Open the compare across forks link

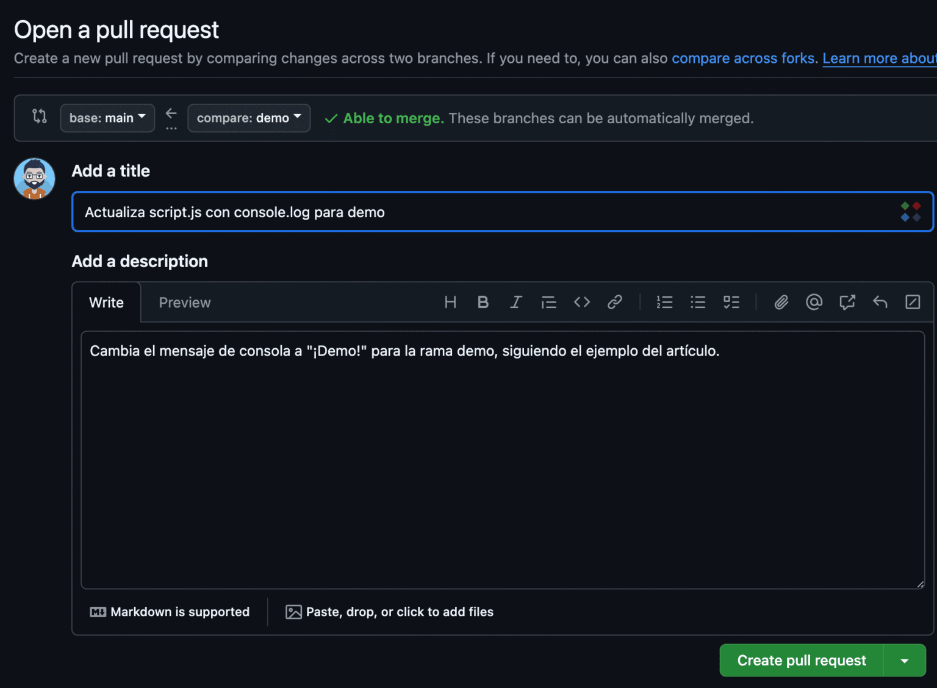point(744,58)
